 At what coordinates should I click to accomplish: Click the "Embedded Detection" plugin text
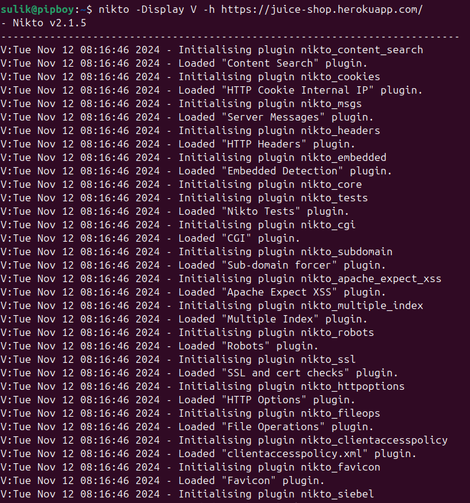pyautogui.click(x=282, y=171)
